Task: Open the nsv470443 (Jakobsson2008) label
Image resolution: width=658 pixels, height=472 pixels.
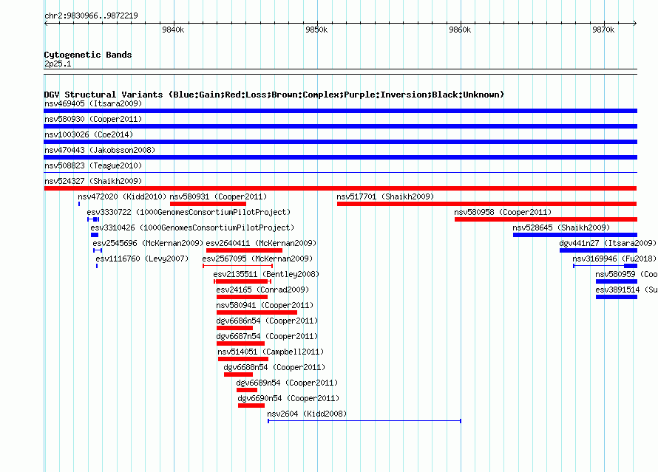Action: [x=100, y=150]
